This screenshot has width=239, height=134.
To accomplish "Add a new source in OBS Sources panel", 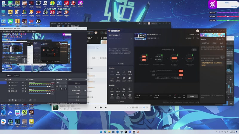I will [9, 100].
